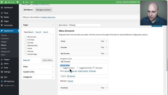Click the Collapse menu arrow icon
This screenshot has width=168, height=95.
[2, 85]
